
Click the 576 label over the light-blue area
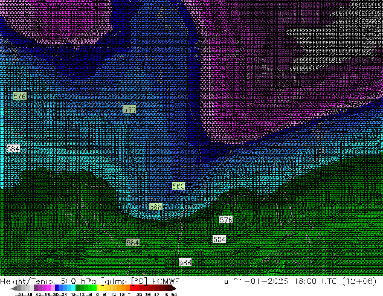pyautogui.click(x=19, y=96)
